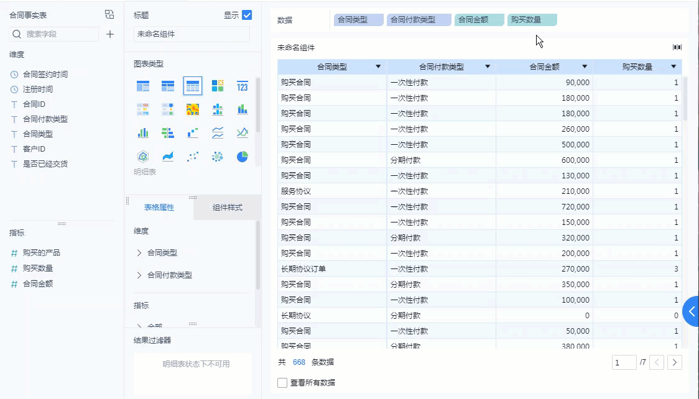Select 合同类型 in the dimension field list
Image resolution: width=699 pixels, height=399 pixels.
[x=37, y=134]
